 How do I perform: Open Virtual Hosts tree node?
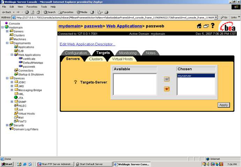pyautogui.click(x=27, y=114)
